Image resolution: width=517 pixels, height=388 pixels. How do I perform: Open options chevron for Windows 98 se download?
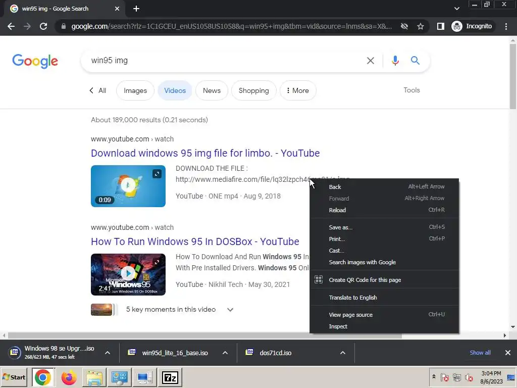[108, 353]
